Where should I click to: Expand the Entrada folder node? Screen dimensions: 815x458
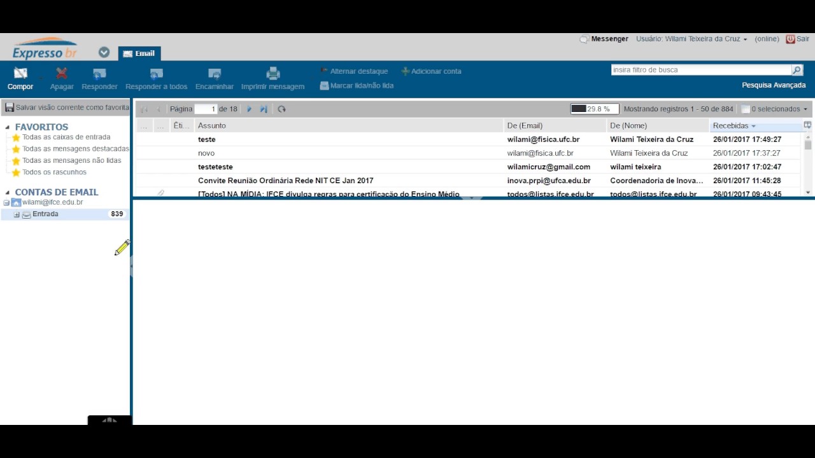(x=17, y=215)
